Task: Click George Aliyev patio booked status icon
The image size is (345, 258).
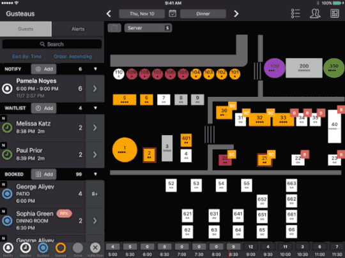Action: click(x=7, y=194)
